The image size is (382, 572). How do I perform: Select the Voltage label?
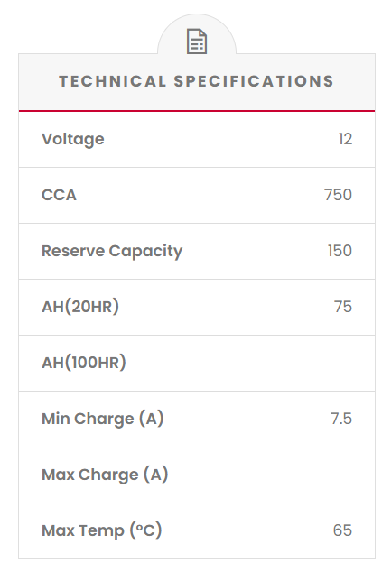click(x=73, y=140)
